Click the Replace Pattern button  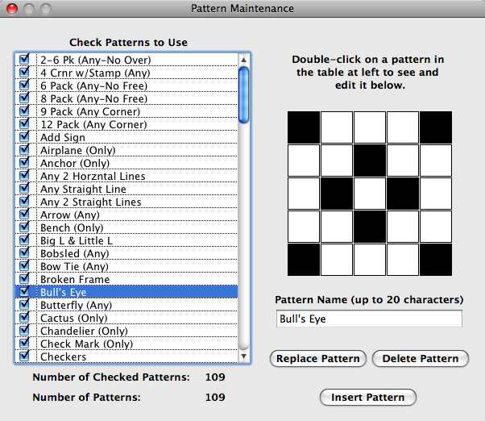pos(317,359)
